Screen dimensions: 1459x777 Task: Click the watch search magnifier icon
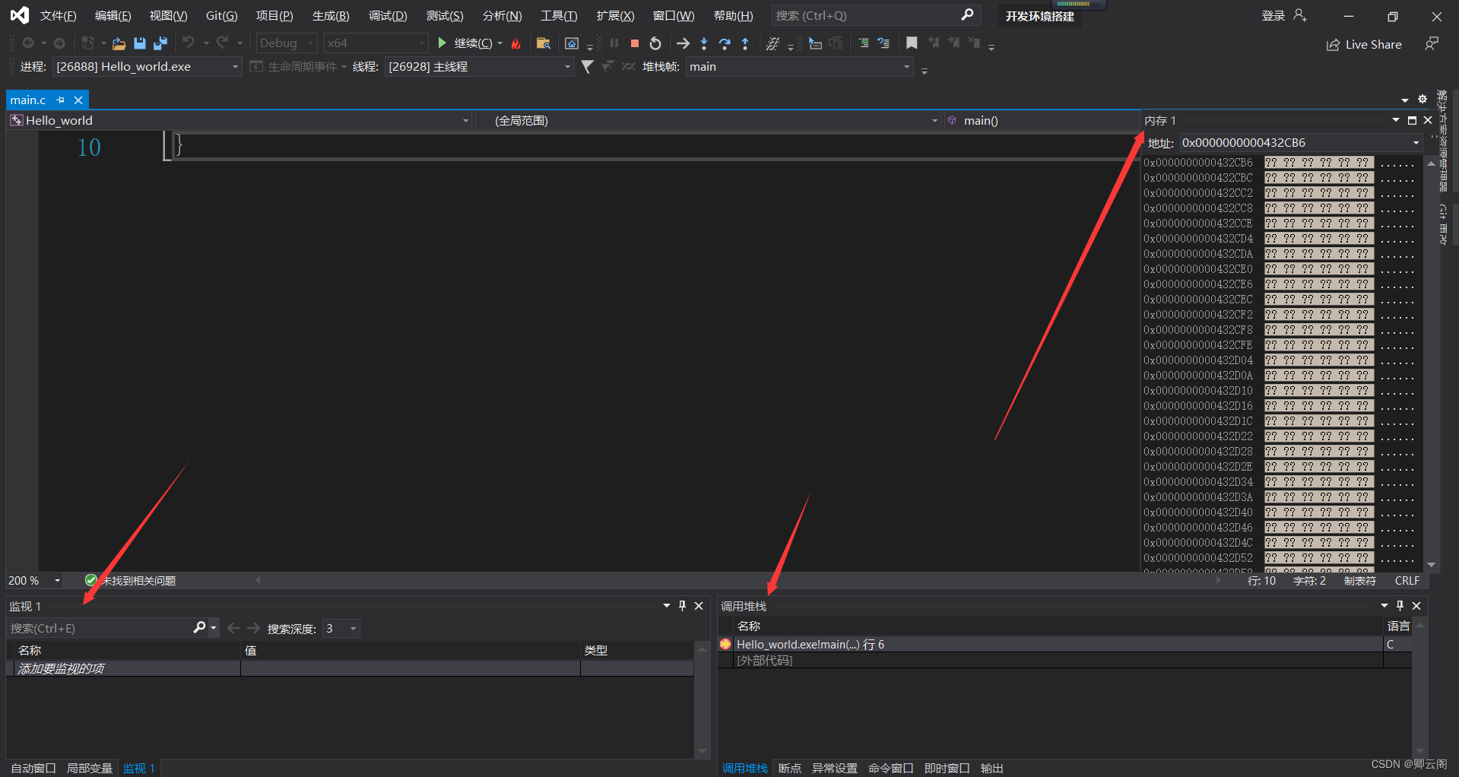[200, 628]
